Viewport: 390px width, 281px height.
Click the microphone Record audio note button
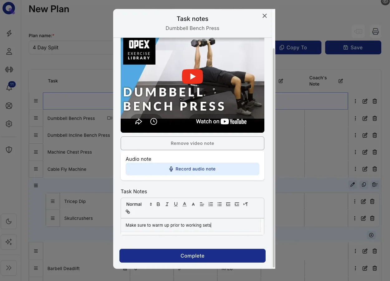point(192,169)
